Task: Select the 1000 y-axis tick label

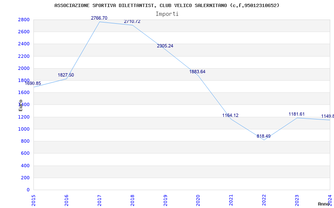Action: point(24,129)
